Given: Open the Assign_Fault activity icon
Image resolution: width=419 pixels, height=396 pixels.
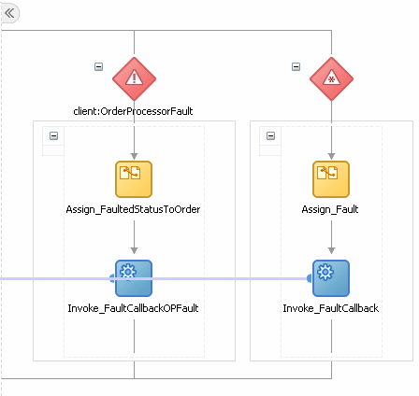Looking at the screenshot, I should [x=331, y=179].
